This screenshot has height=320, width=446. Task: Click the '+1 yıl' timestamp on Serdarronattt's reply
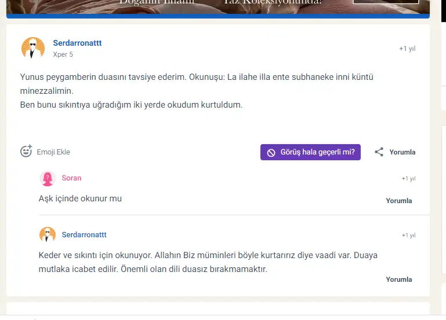pos(408,236)
